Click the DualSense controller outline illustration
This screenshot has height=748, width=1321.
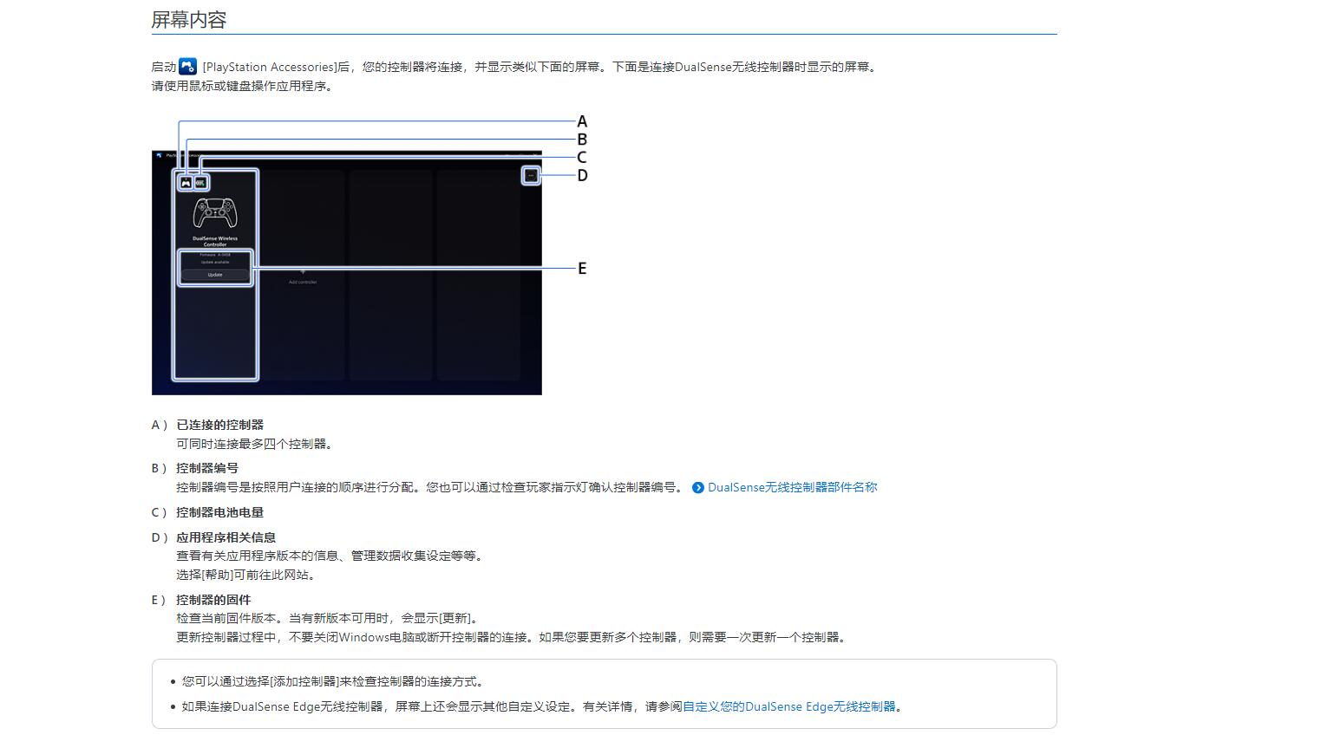click(214, 212)
